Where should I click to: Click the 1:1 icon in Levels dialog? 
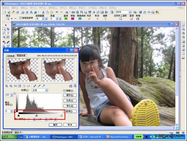point(15,86)
